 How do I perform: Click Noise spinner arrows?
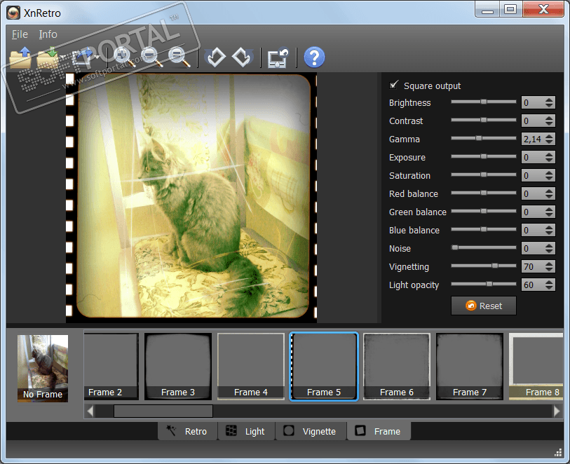point(549,248)
